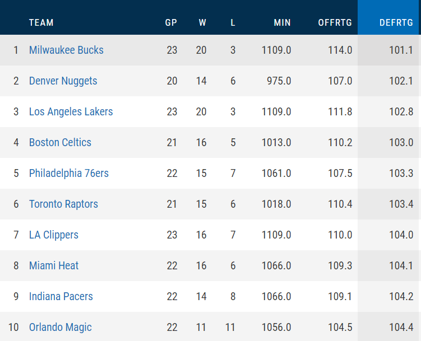Screen dimensions: 421x341
Task: Open the Milwaukee Bucks team link
Action: pyautogui.click(x=66, y=50)
